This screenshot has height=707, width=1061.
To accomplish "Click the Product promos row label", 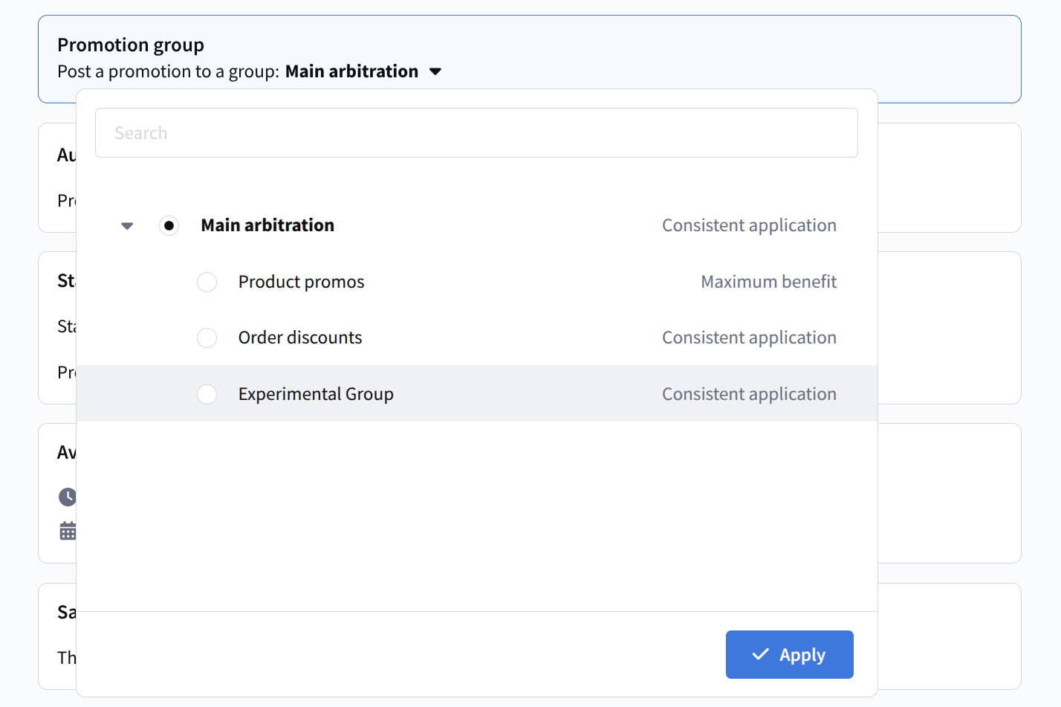I will pos(301,282).
